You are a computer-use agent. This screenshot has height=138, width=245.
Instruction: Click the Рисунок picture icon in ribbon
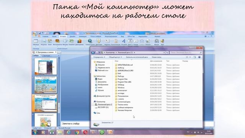(x=44, y=42)
